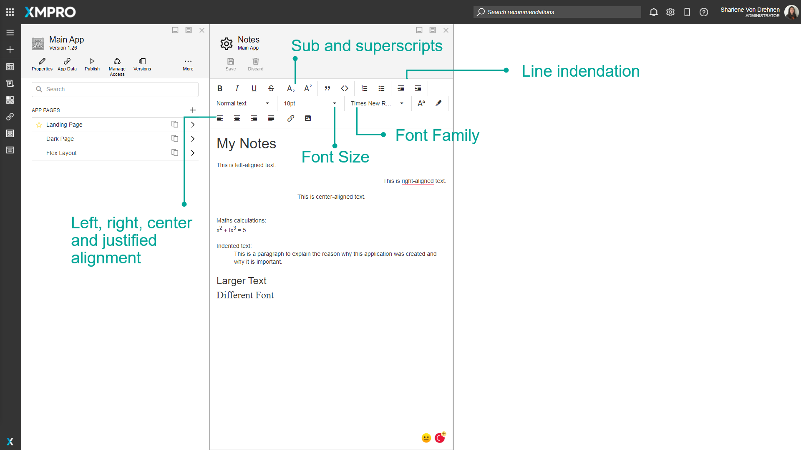Apply center alignment to the text
Image resolution: width=801 pixels, height=450 pixels.
click(x=237, y=118)
